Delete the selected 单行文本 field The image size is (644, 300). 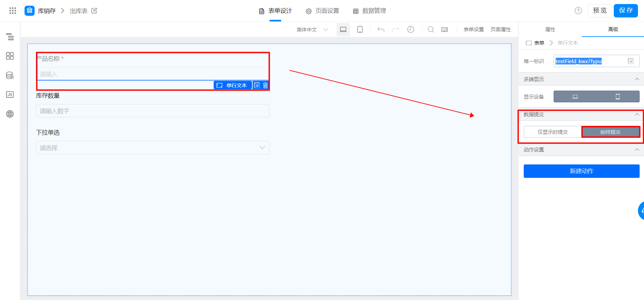(x=265, y=85)
